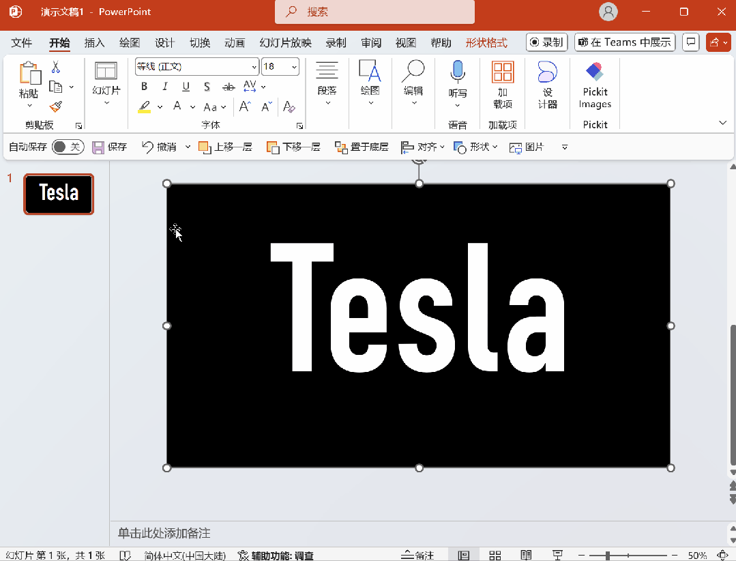
Task: Open the Add-ins button
Action: (503, 85)
